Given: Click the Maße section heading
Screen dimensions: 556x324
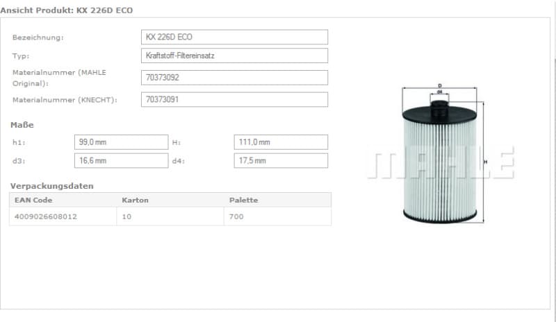Looking at the screenshot, I should [x=22, y=125].
